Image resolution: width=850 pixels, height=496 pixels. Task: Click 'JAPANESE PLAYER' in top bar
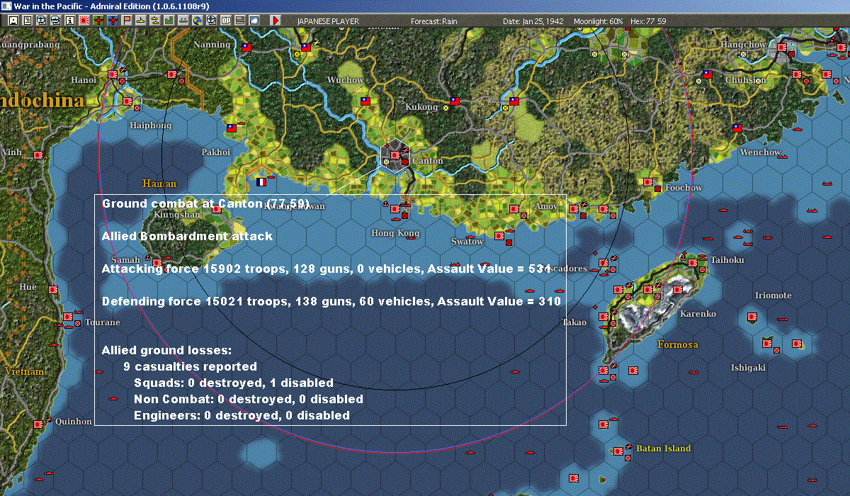328,21
